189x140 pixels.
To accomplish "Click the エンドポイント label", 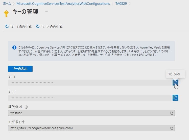I will [17, 122].
